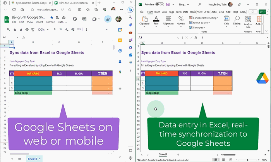Open the Insert menu in Google Sheets

tap(39, 22)
